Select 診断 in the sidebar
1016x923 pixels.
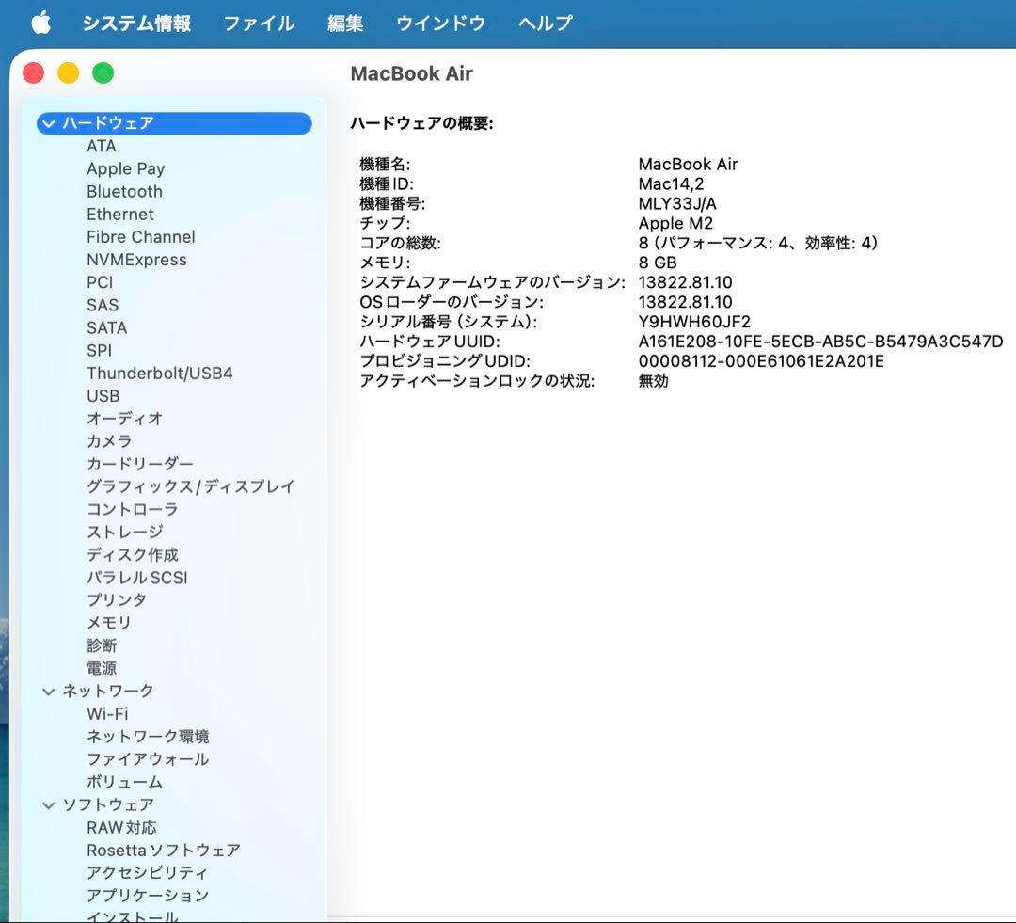[102, 645]
